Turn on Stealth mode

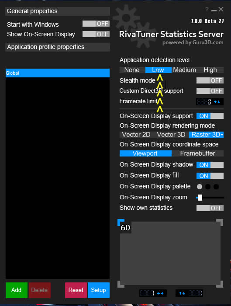[210, 80]
